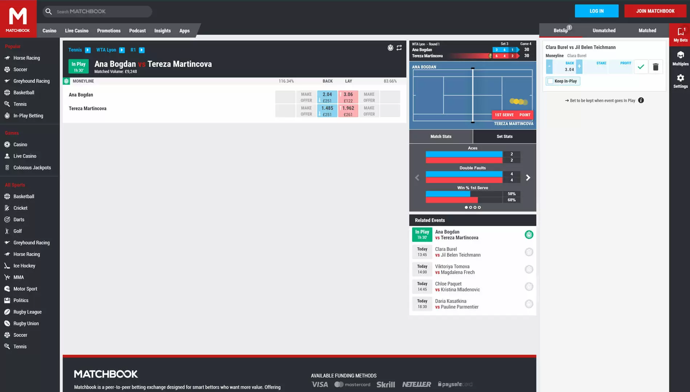Click the Matchbook logo
This screenshot has width=690, height=392.
[18, 19]
